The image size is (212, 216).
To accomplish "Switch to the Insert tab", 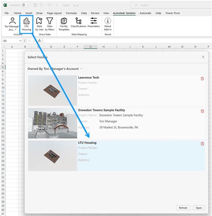I will click(29, 13).
